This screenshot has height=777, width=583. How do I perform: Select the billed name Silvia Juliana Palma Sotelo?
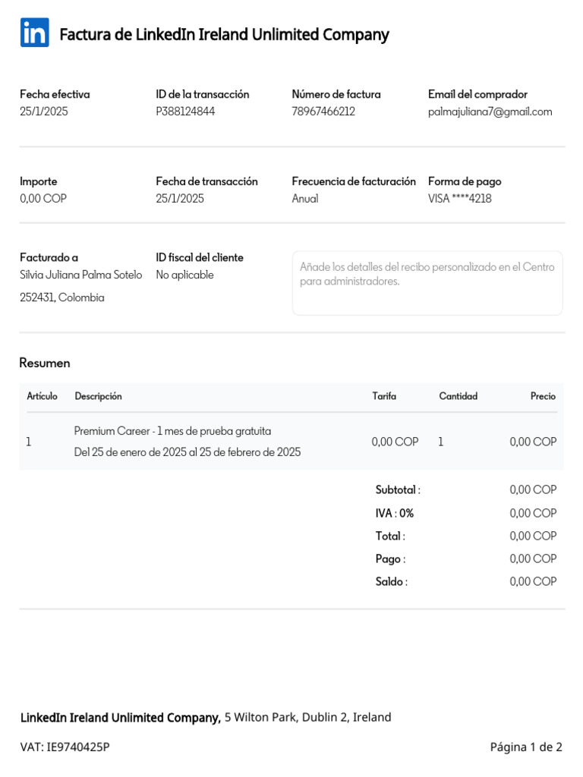tap(80, 275)
